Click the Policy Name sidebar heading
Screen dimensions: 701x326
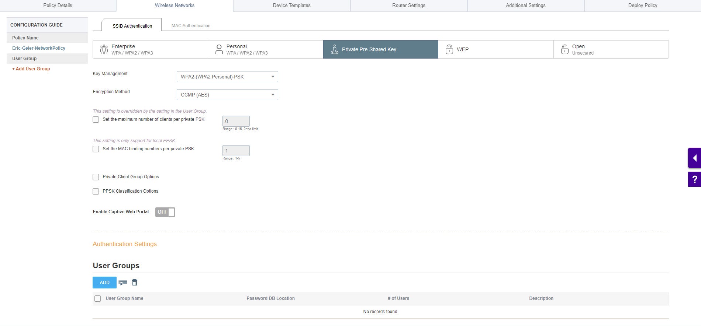point(47,38)
